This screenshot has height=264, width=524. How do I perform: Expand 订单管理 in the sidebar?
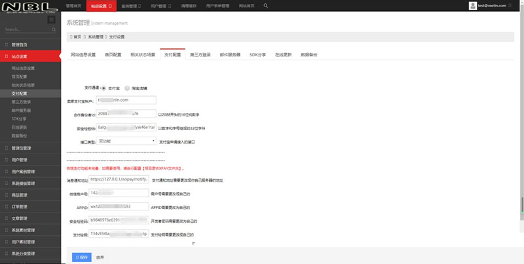(30, 206)
